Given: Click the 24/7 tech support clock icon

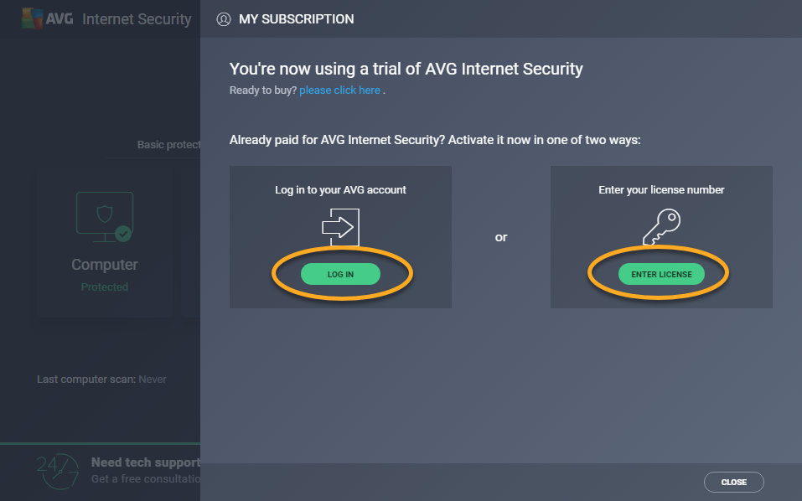Looking at the screenshot, I should click(58, 471).
